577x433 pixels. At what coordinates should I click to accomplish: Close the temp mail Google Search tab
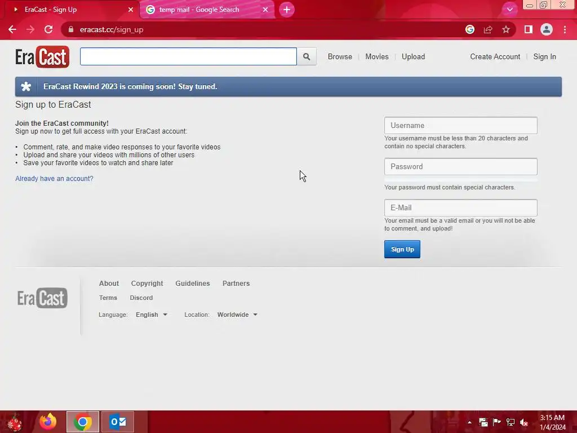coord(265,10)
